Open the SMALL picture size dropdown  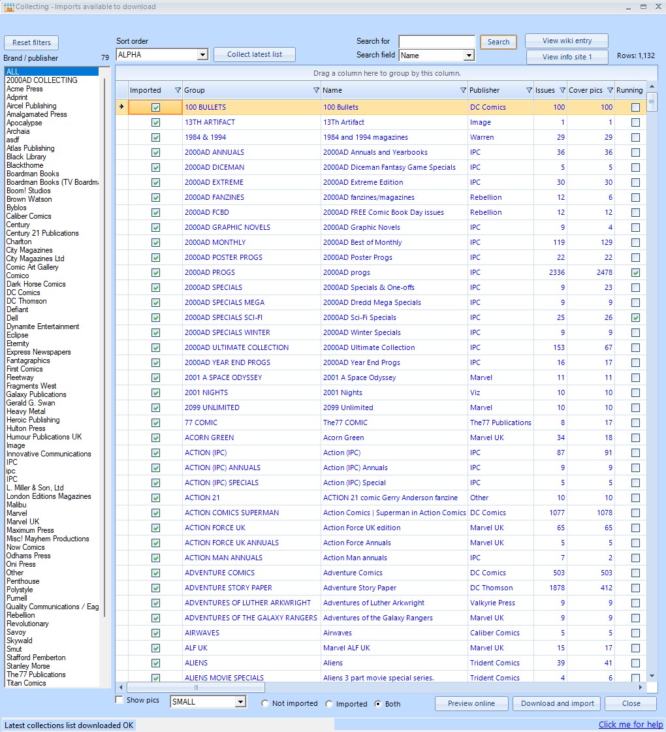point(240,702)
